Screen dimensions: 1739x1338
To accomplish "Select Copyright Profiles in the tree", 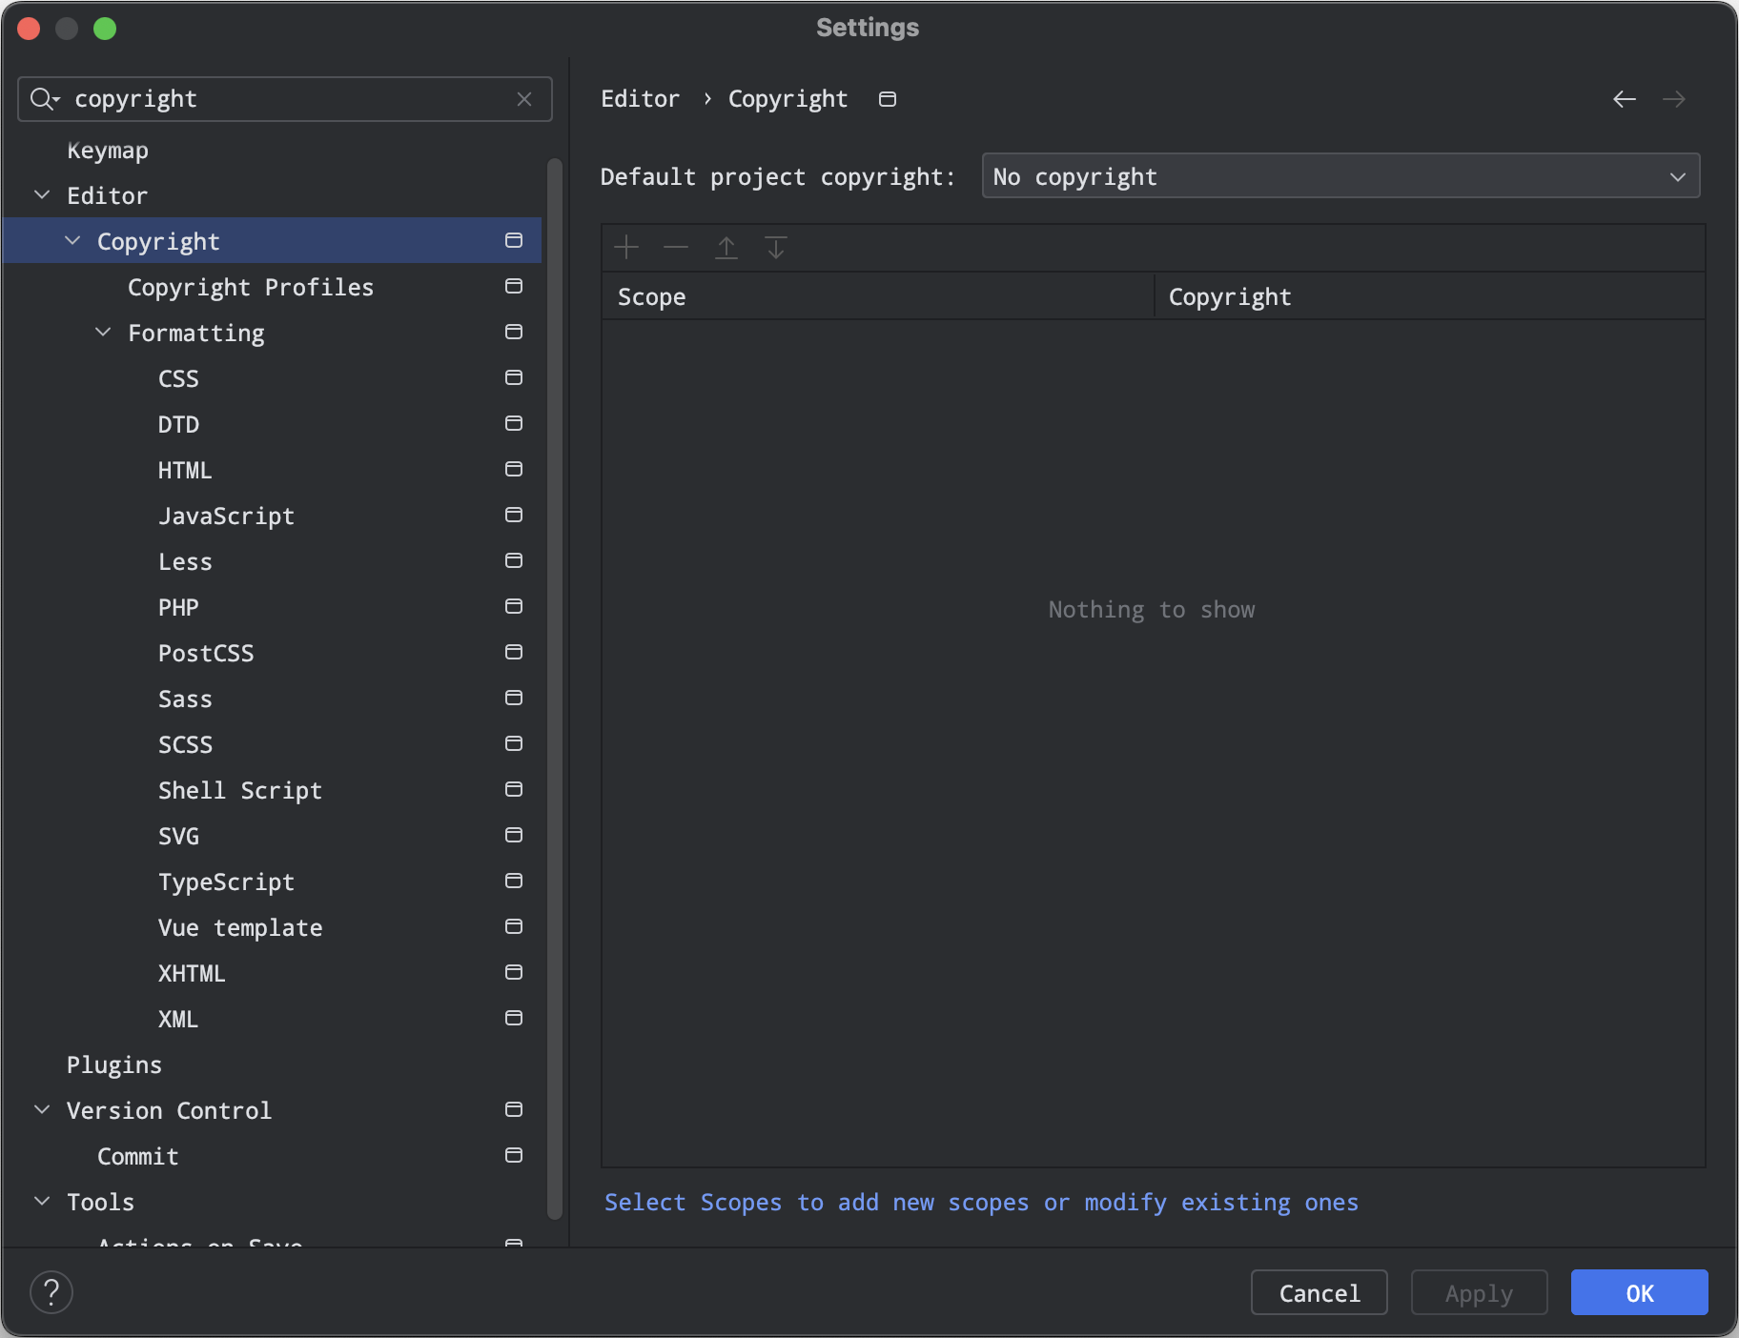I will point(251,287).
